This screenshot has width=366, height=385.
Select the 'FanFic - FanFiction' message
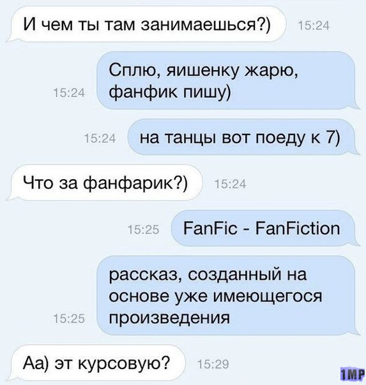coord(265,228)
